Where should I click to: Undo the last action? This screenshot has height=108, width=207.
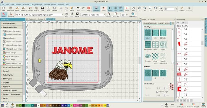78,9
